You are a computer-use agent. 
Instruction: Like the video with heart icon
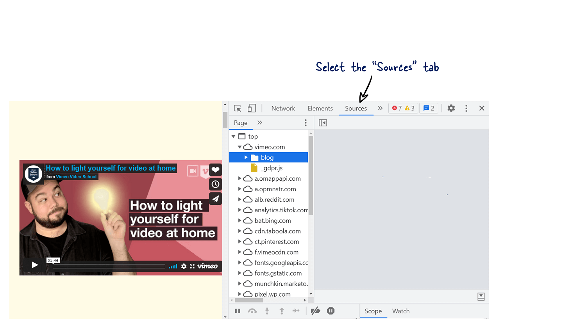[216, 170]
